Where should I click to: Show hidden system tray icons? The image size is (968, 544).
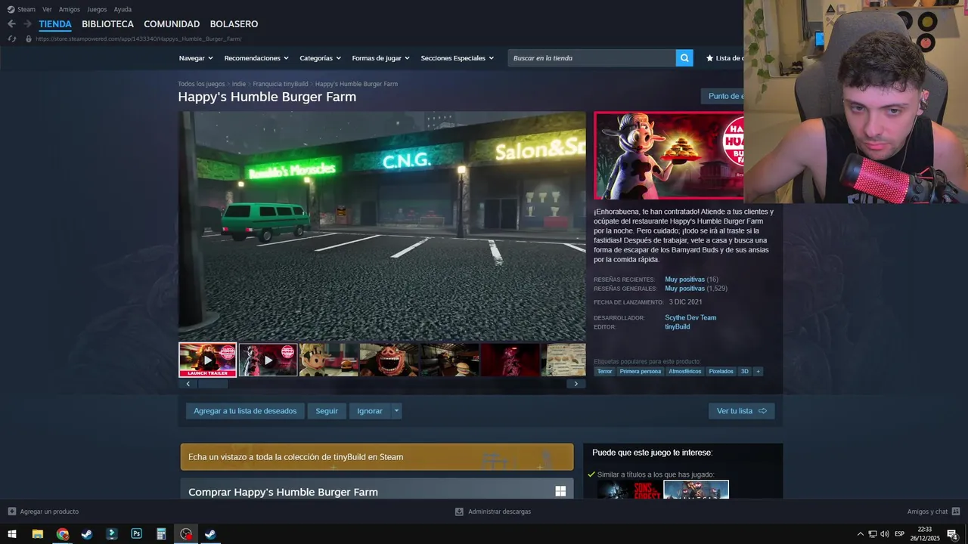[860, 534]
